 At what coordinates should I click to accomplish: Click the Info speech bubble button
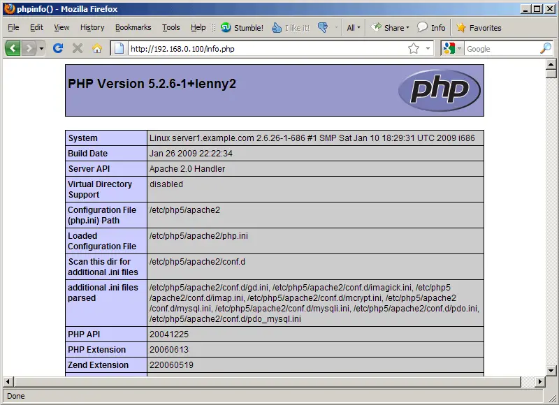pos(431,27)
